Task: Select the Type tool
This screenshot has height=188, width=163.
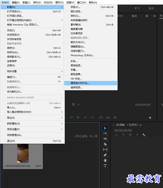Action: (x=105, y=166)
